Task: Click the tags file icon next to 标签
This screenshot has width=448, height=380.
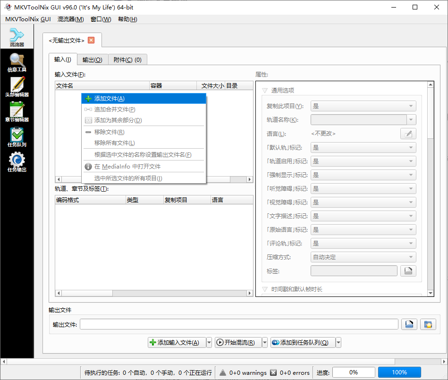Action: tap(408, 270)
